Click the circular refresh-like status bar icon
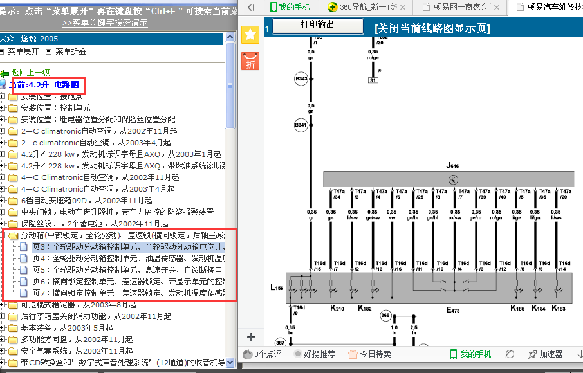583x373 pixels. click(x=510, y=354)
